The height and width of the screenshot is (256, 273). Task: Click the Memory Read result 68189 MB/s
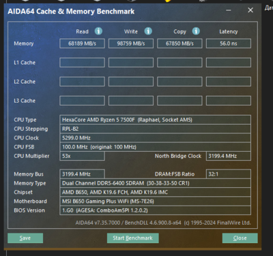point(82,44)
